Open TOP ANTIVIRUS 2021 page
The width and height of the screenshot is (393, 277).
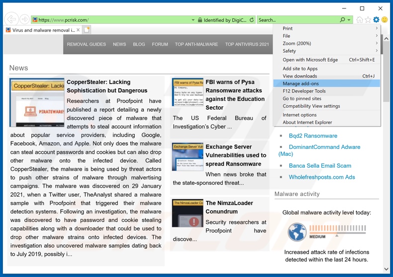tap(247, 44)
